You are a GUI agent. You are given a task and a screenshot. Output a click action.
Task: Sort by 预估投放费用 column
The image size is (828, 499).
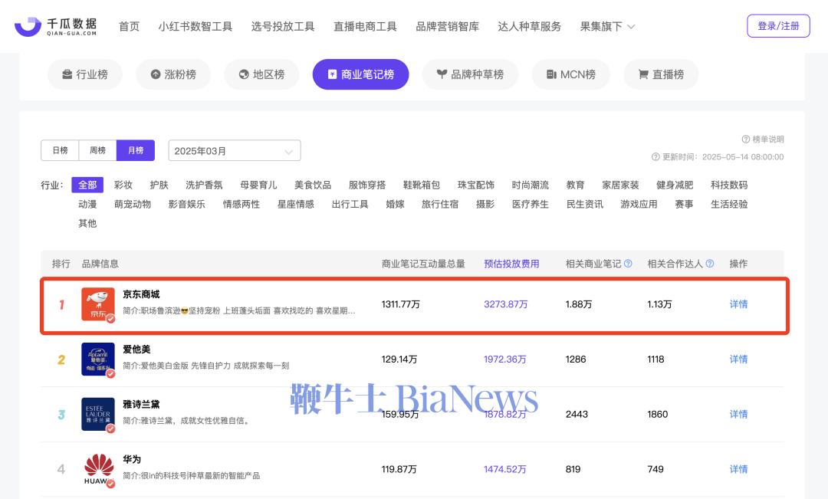click(x=511, y=264)
